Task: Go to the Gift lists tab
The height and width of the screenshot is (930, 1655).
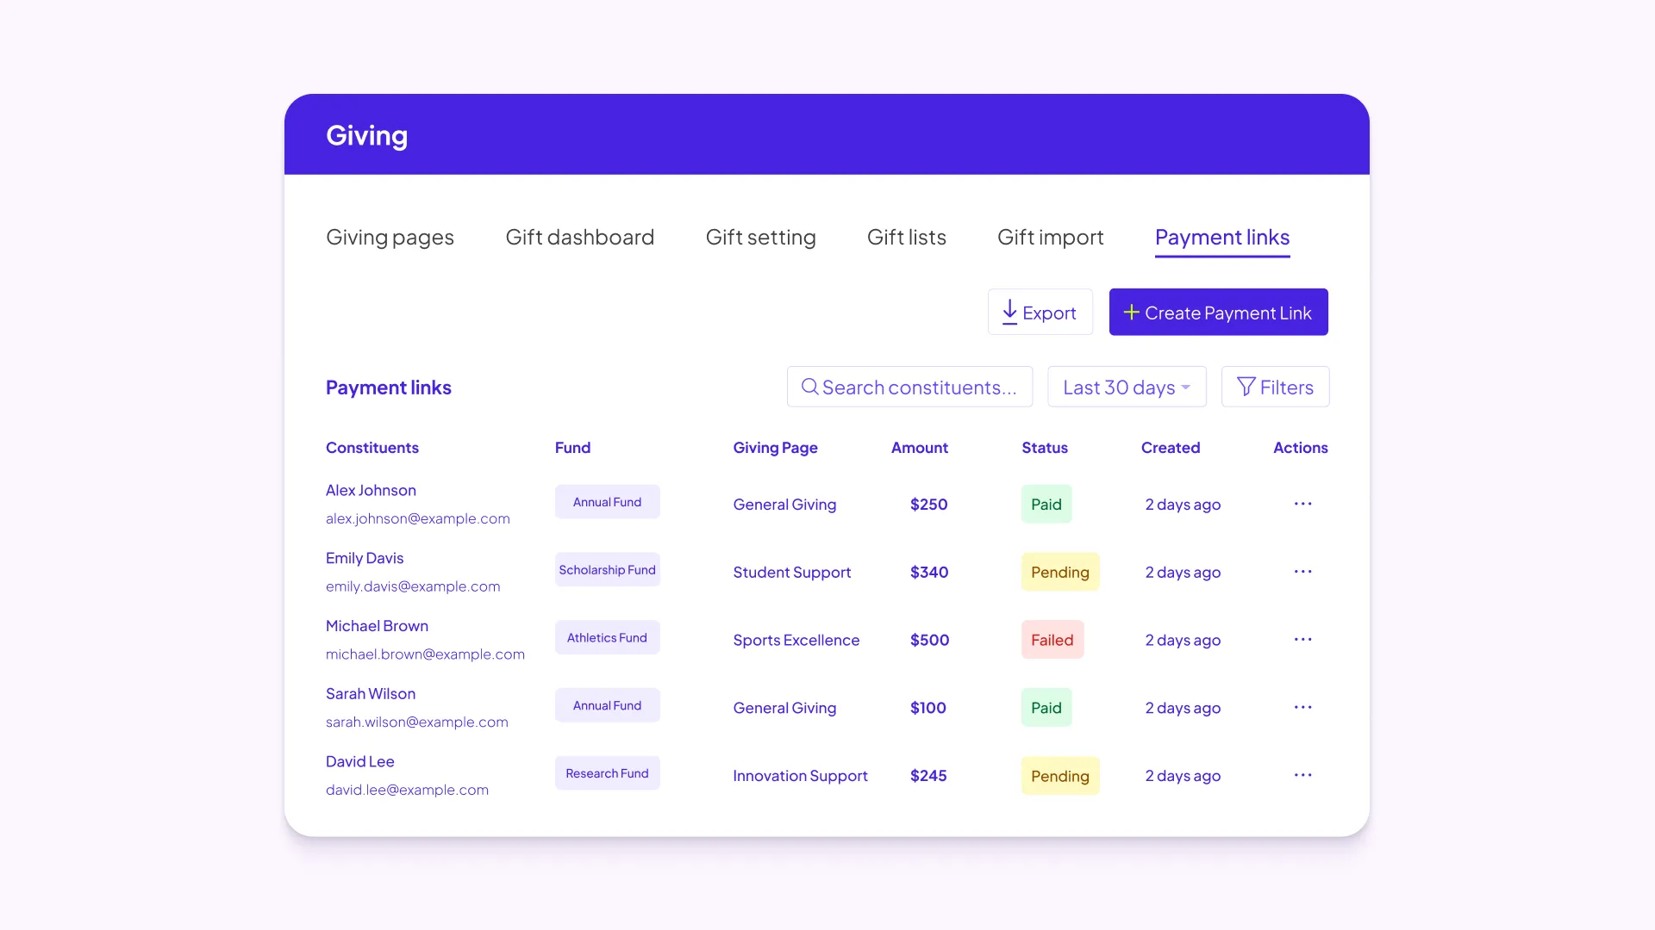Action: coord(906,237)
